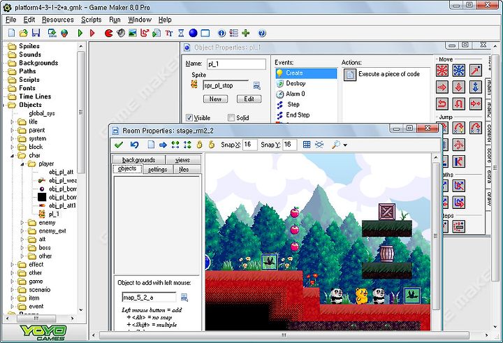Switch to room settings tab
This screenshot has height=343, width=503.
point(157,169)
